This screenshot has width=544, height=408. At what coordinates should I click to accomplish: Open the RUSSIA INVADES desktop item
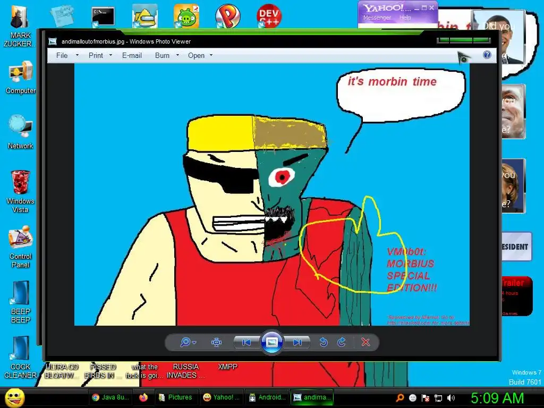pyautogui.click(x=185, y=371)
